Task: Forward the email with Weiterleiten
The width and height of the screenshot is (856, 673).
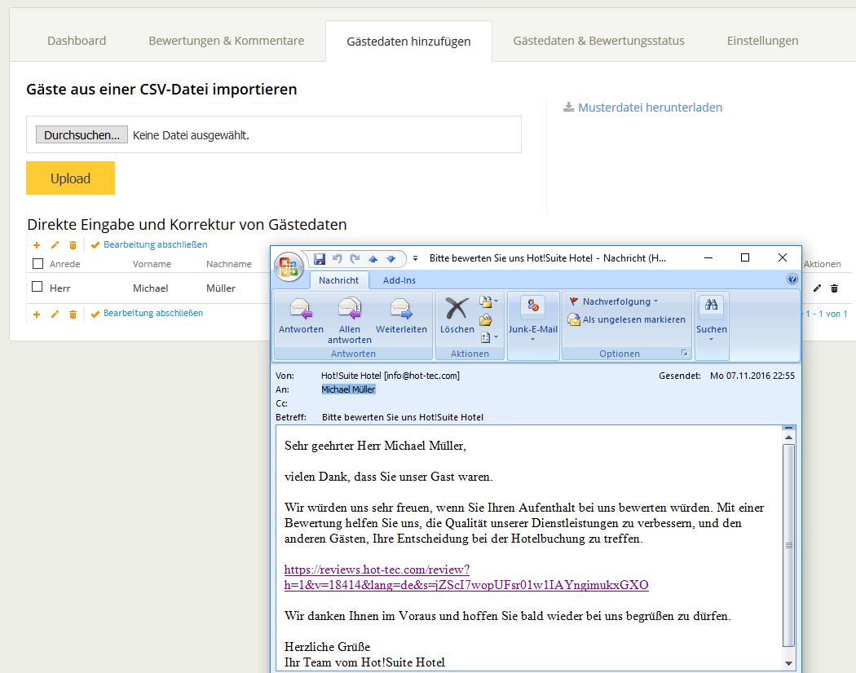Action: pos(401,310)
